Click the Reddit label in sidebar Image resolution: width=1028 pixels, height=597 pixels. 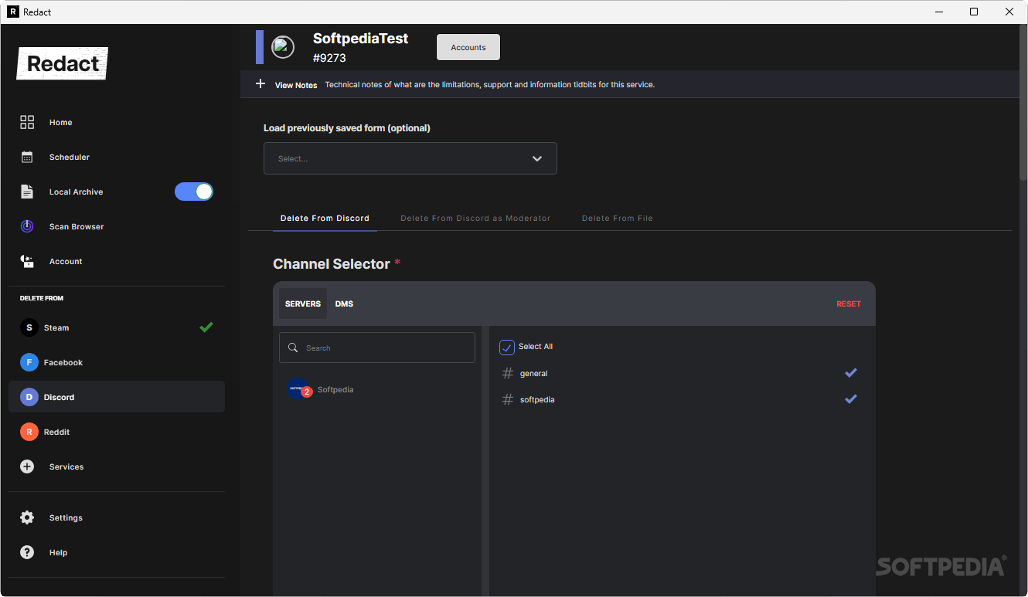pyautogui.click(x=56, y=432)
